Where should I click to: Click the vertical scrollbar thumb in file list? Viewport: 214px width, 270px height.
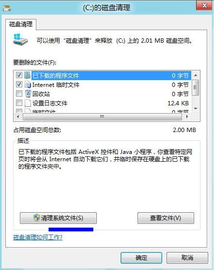point(196,87)
